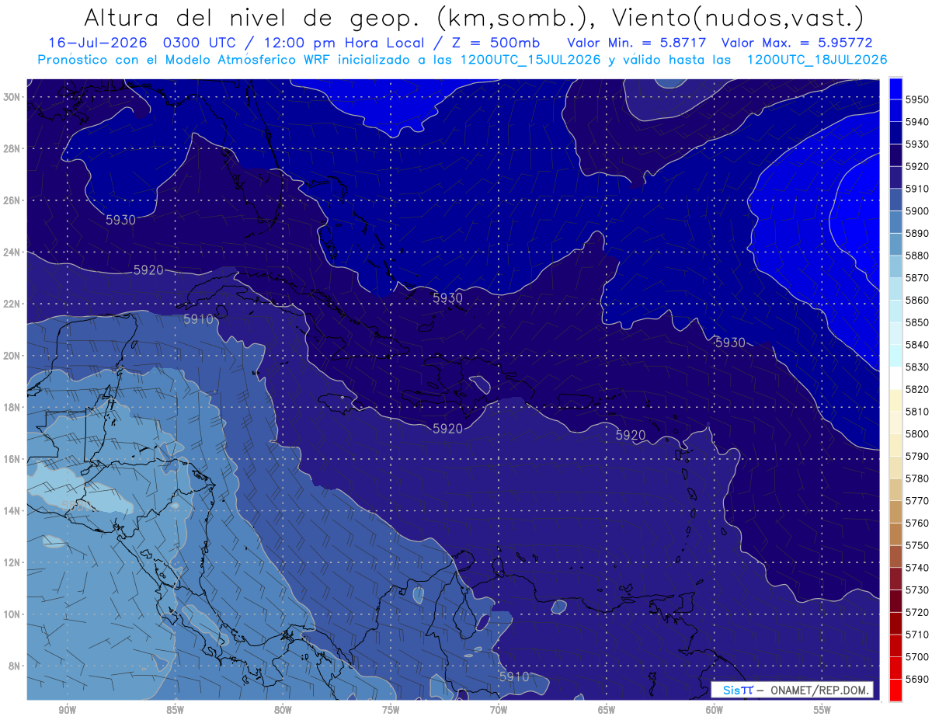This screenshot has height=720, width=932.
Task: Pick the tan swatch between 5760 and 5770
Action: coord(895,512)
